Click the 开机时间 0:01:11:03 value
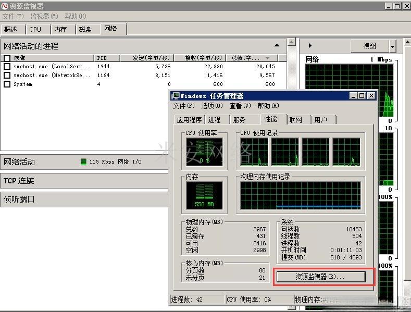Image resolution: width=411 pixels, height=312 pixels. point(346,250)
